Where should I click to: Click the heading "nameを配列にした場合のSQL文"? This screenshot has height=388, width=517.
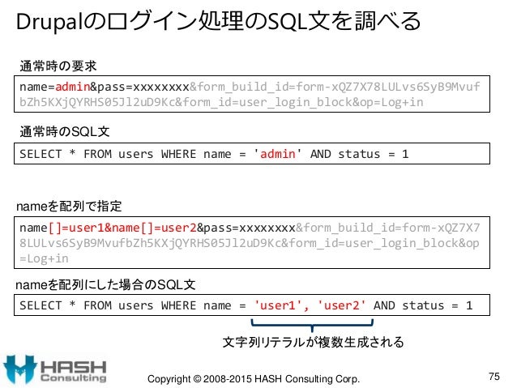pyautogui.click(x=105, y=284)
